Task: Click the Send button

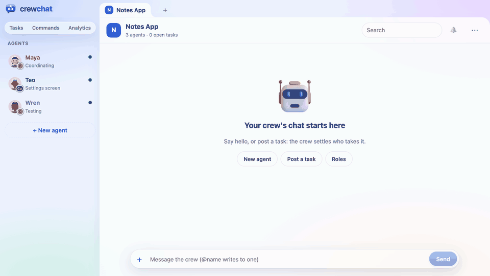Action: click(443, 259)
